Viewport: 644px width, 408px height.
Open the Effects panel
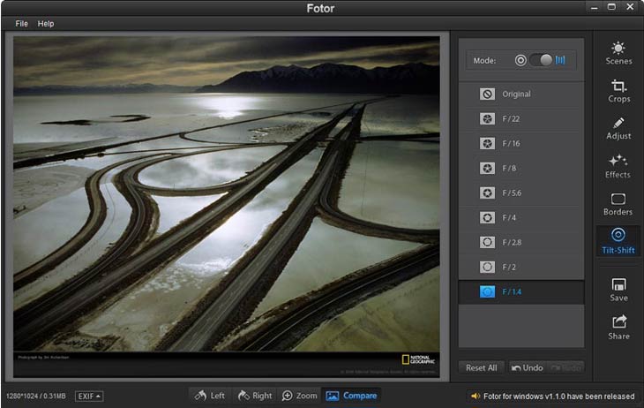coord(618,166)
